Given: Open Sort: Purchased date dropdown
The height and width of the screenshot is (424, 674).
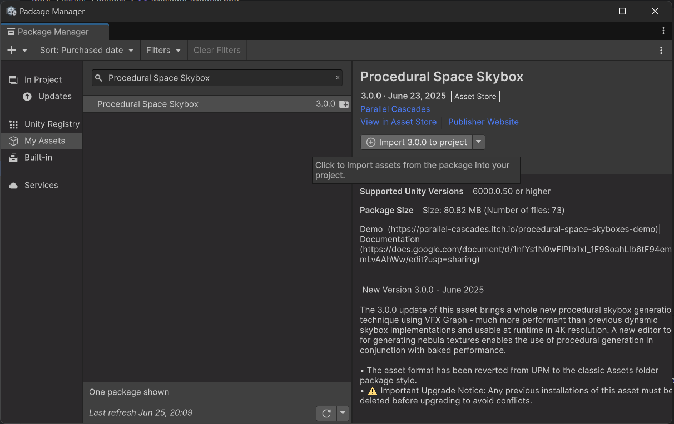Looking at the screenshot, I should pyautogui.click(x=87, y=50).
